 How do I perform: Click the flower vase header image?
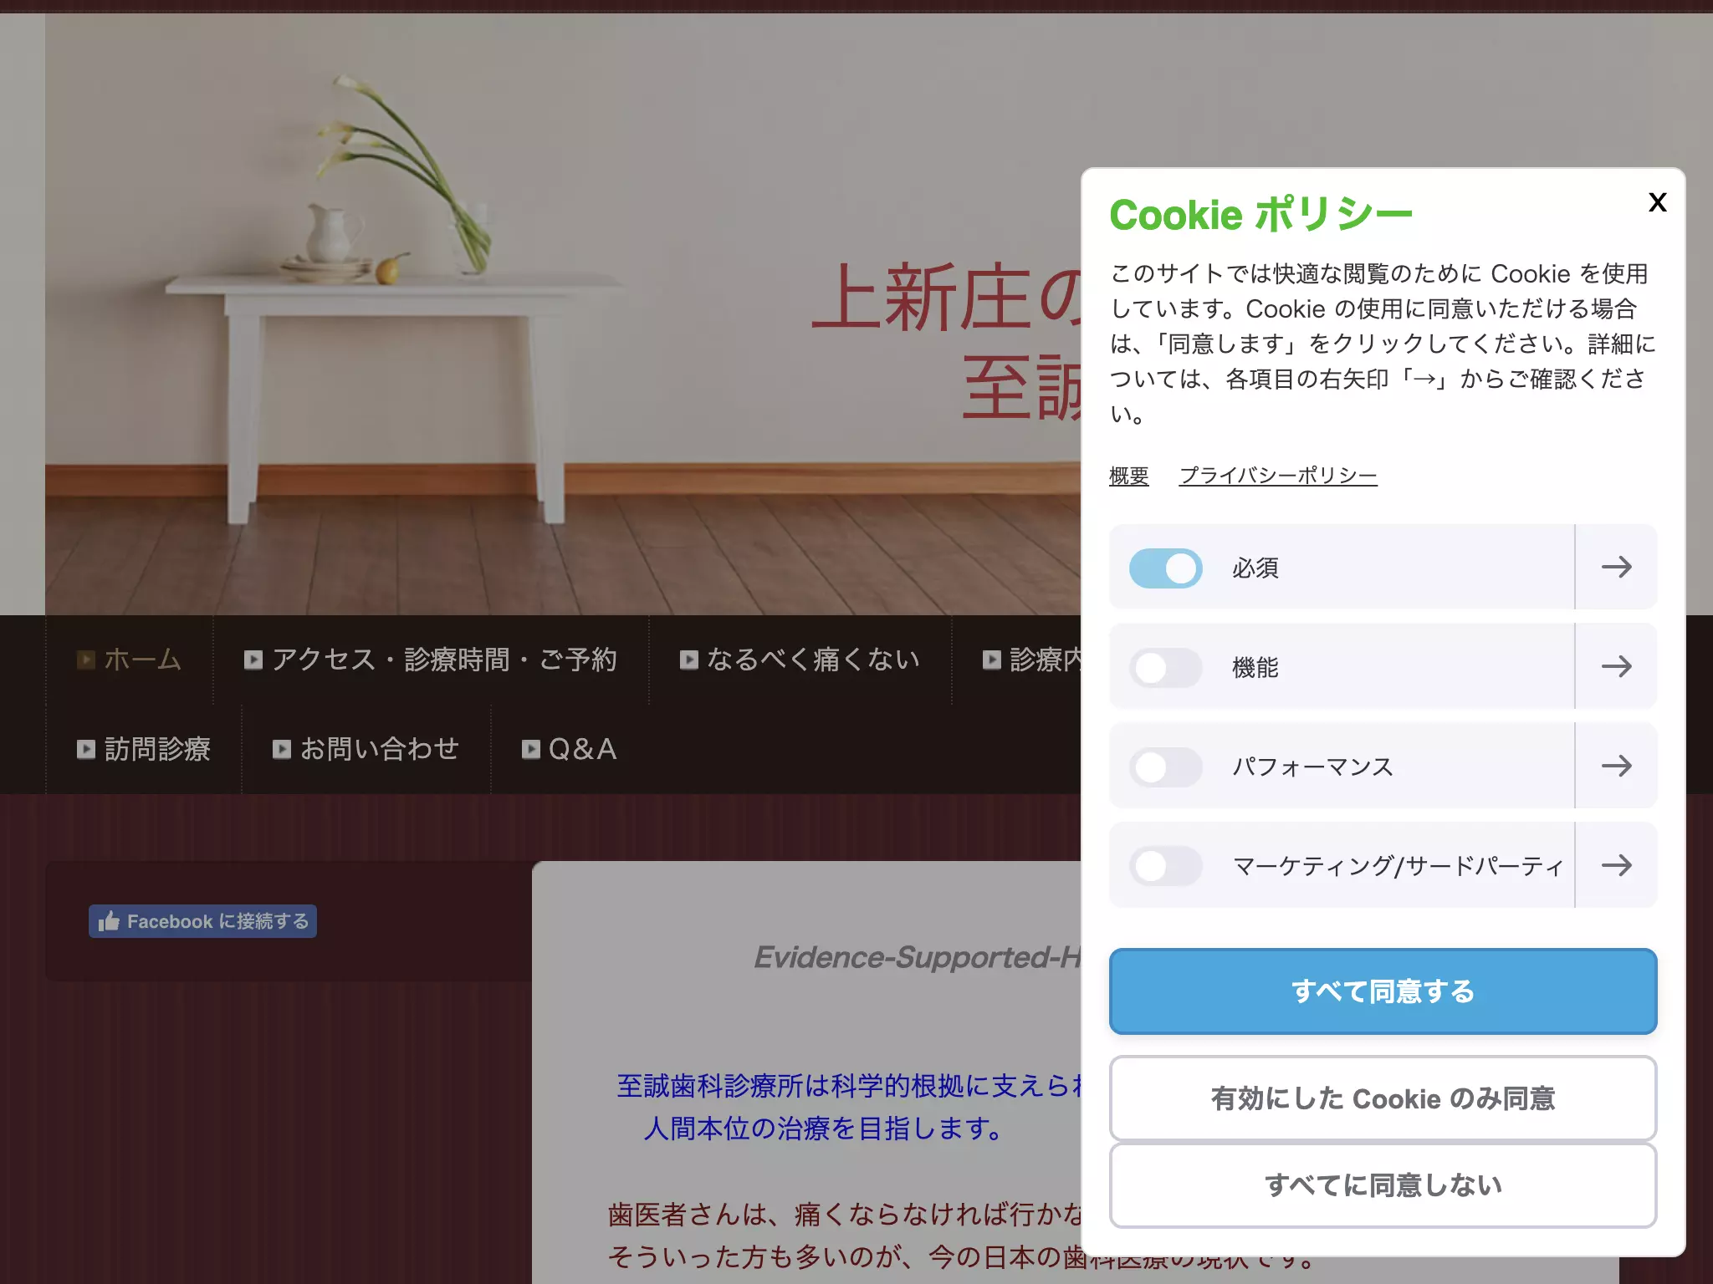pyautogui.click(x=562, y=314)
